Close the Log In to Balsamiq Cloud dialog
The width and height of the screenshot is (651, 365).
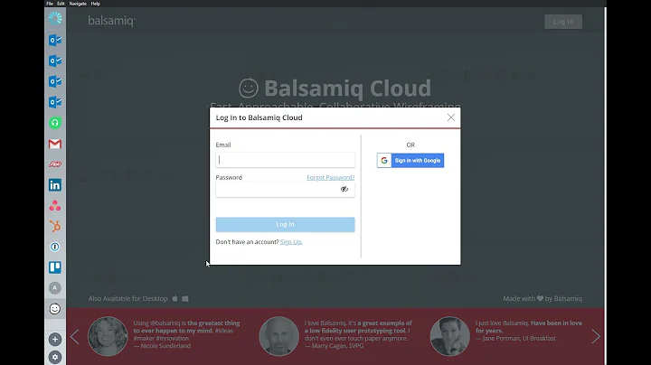(x=451, y=117)
